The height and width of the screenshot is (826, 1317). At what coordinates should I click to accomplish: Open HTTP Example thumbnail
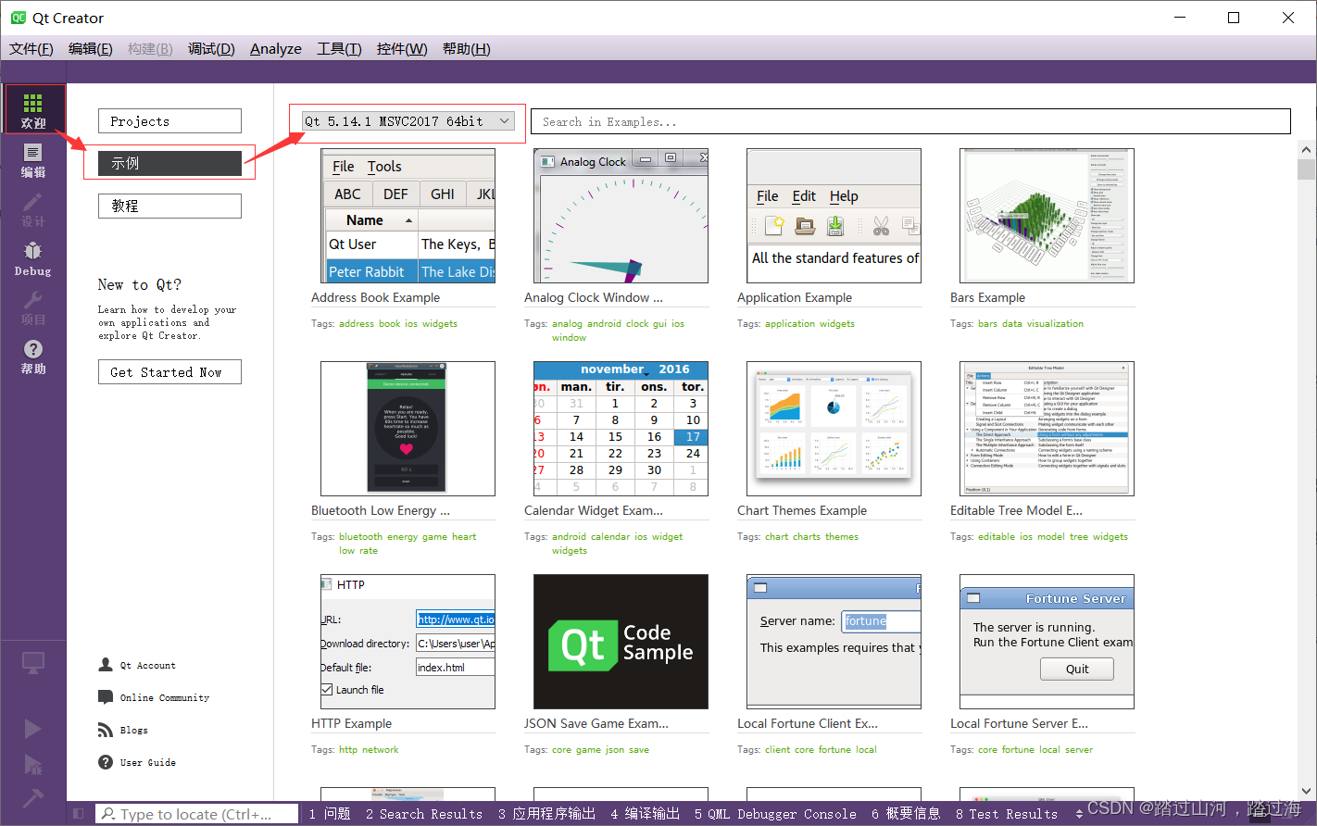point(408,642)
